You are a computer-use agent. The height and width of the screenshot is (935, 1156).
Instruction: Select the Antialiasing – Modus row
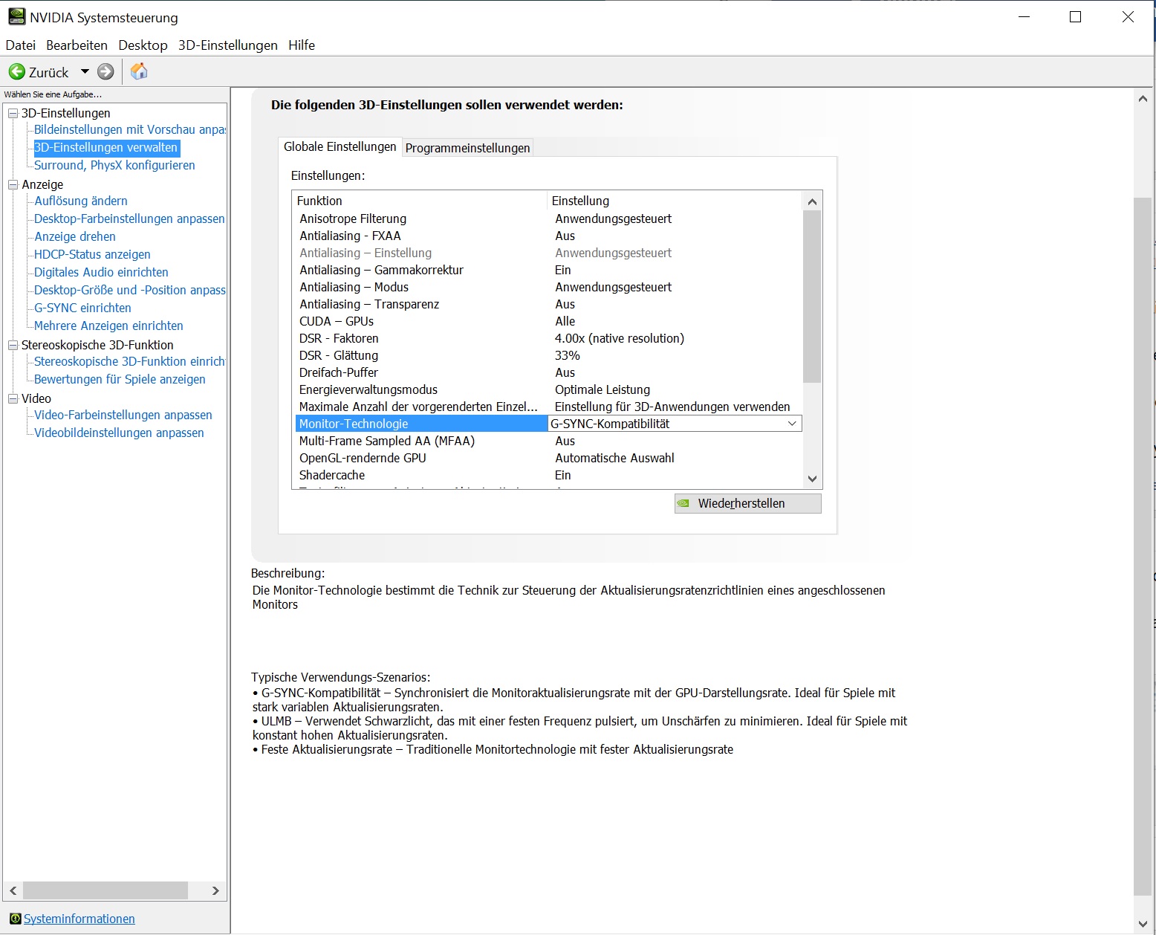(548, 287)
